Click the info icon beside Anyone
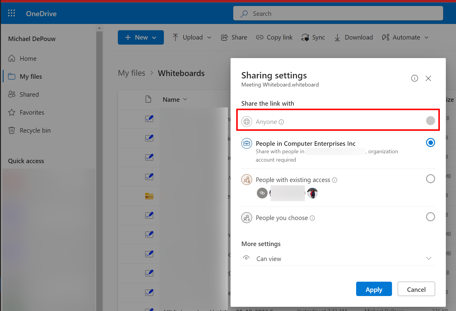The height and width of the screenshot is (311, 456). [x=281, y=122]
